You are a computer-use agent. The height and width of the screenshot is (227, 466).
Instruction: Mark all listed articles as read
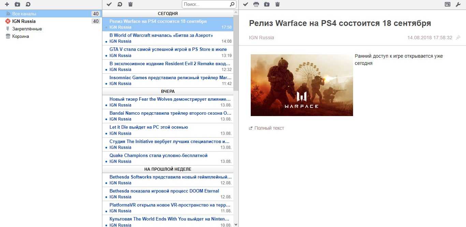[x=109, y=4]
